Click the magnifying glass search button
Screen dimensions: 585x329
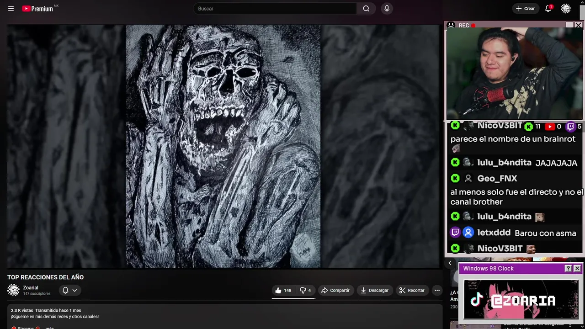pos(366,9)
